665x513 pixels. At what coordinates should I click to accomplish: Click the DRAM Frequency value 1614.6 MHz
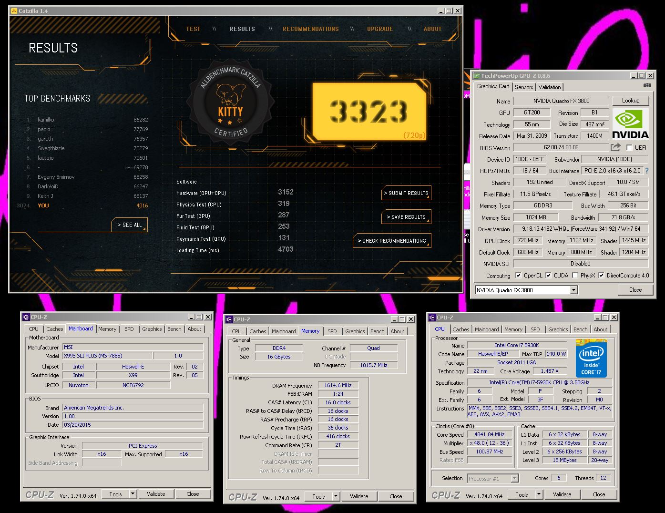[338, 385]
